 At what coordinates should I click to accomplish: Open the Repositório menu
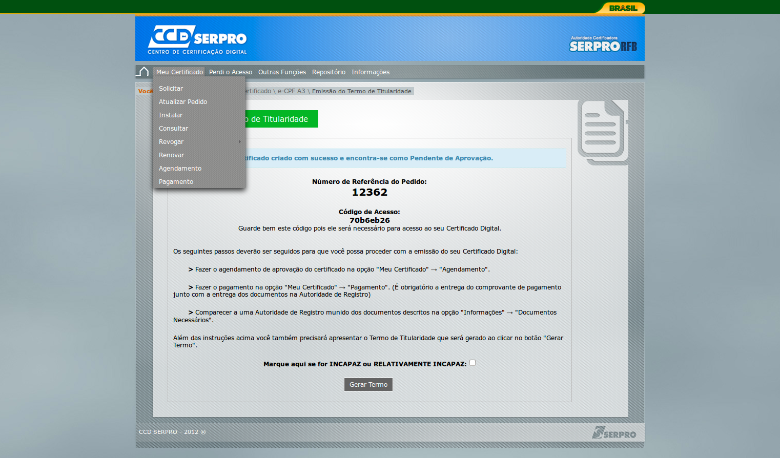[329, 72]
